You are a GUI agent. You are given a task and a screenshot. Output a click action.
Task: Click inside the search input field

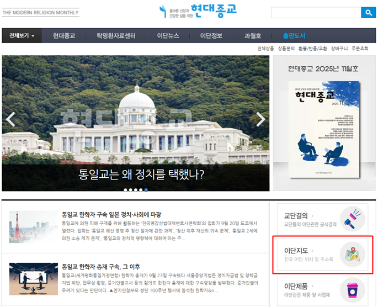[316, 13]
